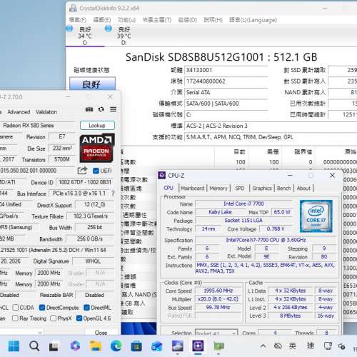357x357 pixels.
Task: Click the Radeon RX 580 Series name field
Action: (x=38, y=126)
